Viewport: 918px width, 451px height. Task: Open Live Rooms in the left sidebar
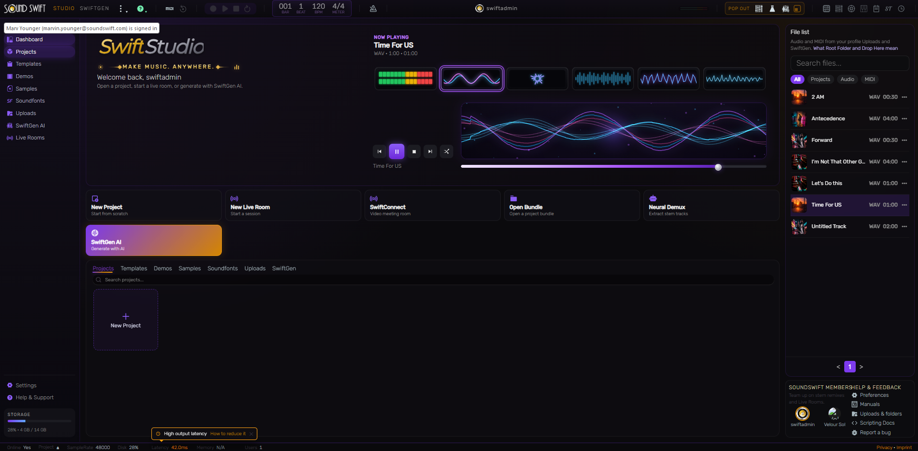point(39,138)
